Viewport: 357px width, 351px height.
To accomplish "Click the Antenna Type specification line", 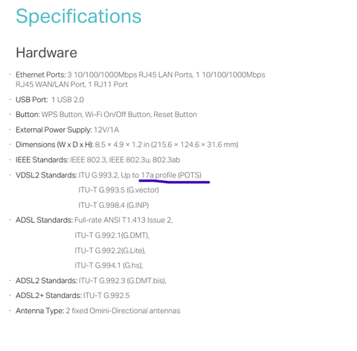I will coord(98,311).
